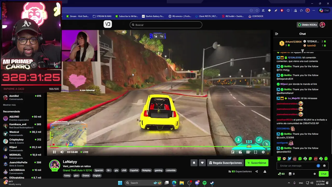Follow LaNatyy with the heart button
This screenshot has width=332, height=187.
point(202,163)
